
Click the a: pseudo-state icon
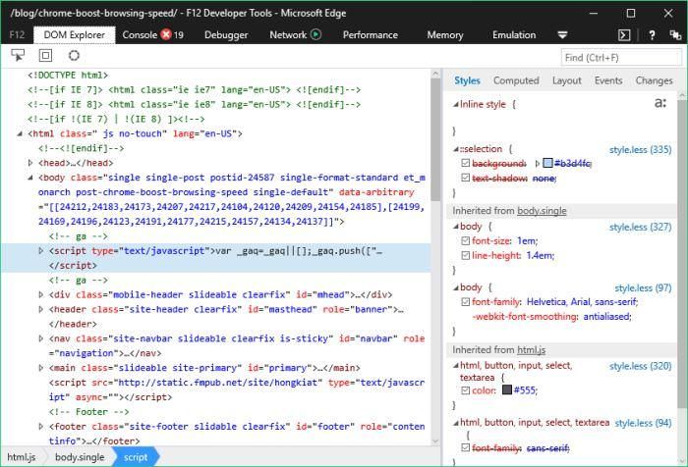click(x=660, y=103)
